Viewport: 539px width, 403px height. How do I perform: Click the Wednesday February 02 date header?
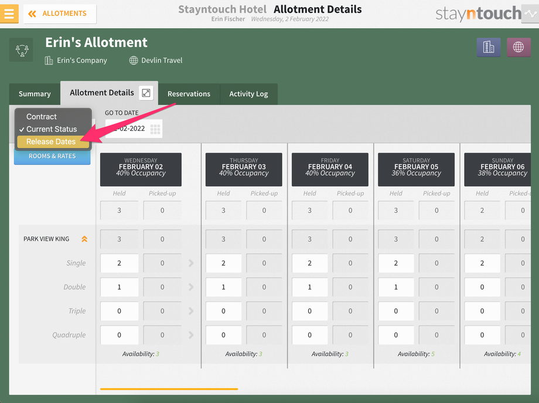point(141,170)
